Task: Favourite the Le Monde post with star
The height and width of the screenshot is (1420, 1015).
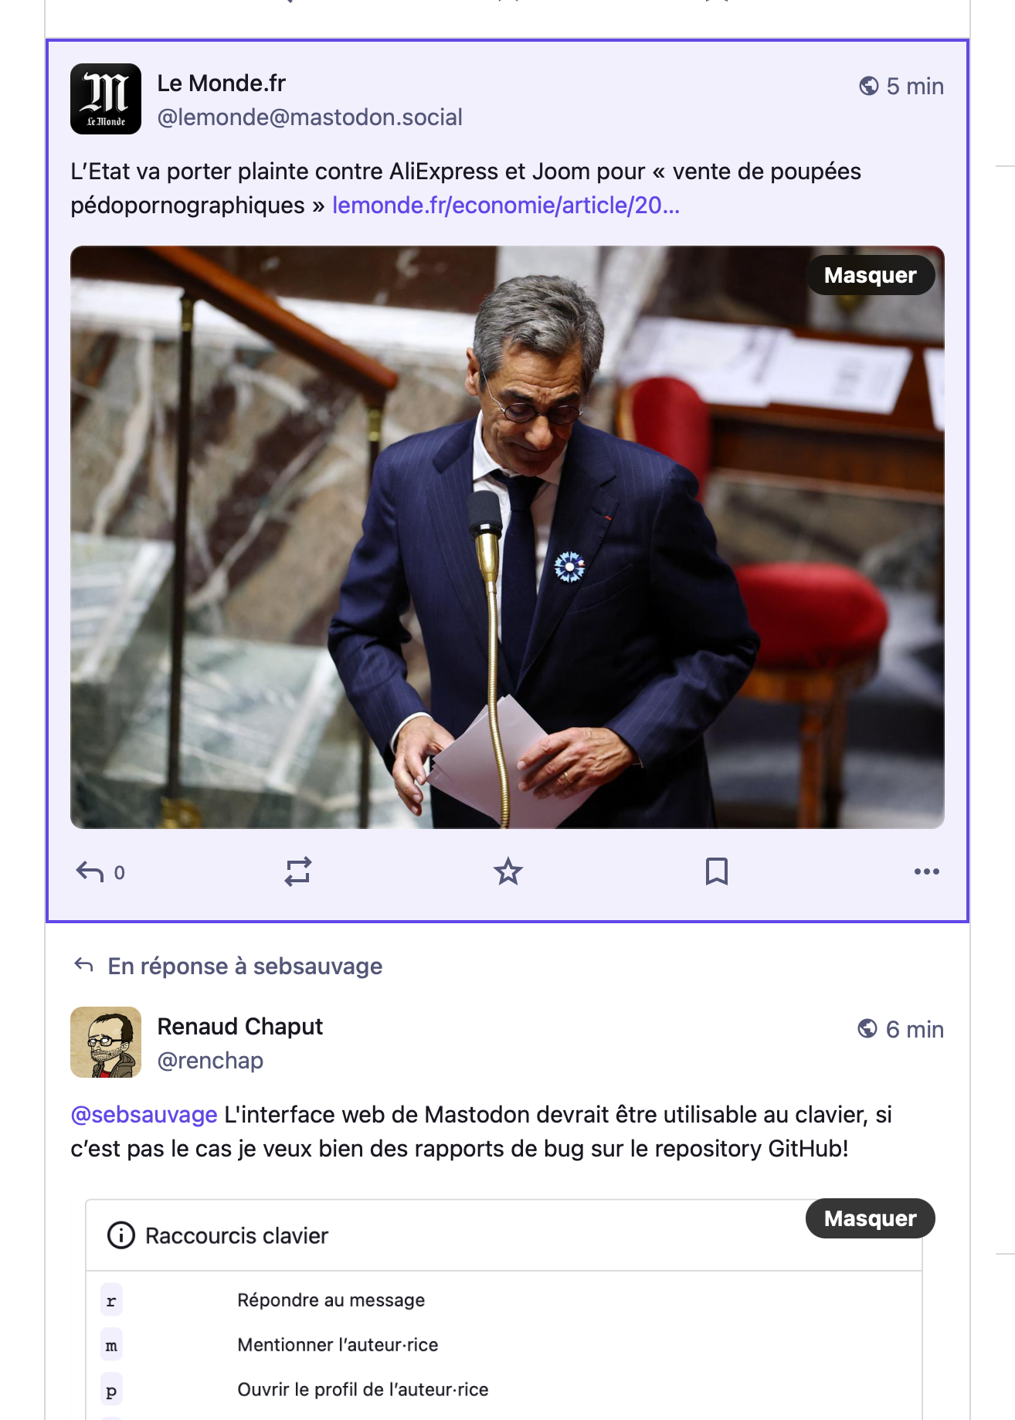Action: pos(507,871)
